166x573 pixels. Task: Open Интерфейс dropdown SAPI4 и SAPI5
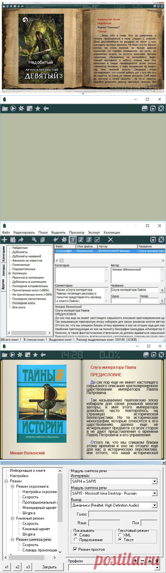(x=154, y=481)
